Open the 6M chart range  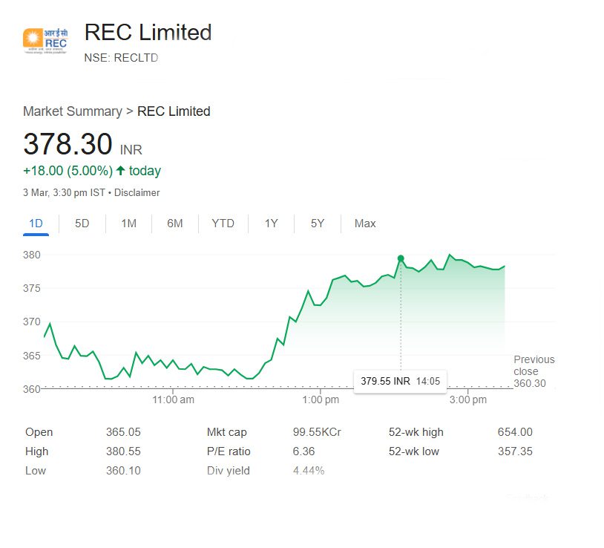[x=175, y=224]
